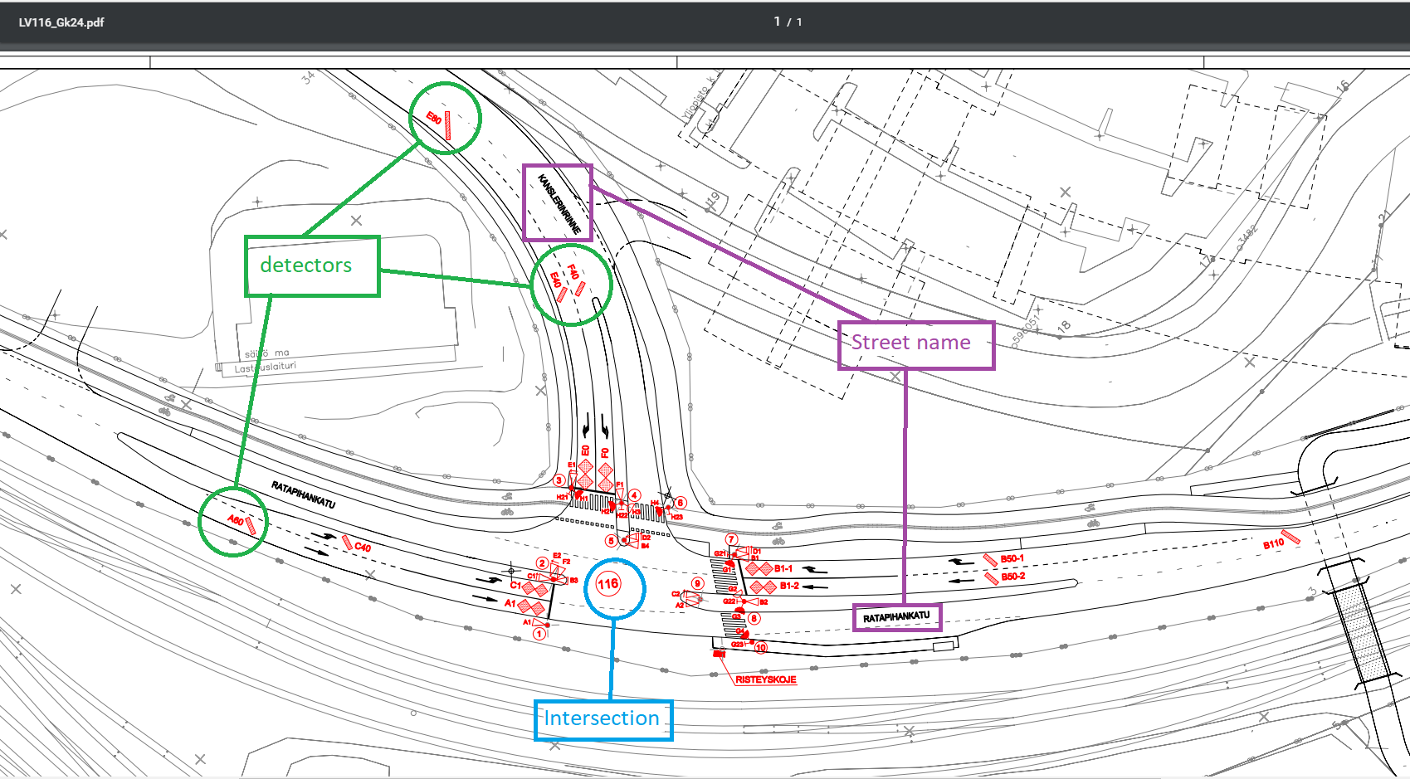Click the blue "Intersection" annotation box
The height and width of the screenshot is (779, 1410).
pos(603,719)
